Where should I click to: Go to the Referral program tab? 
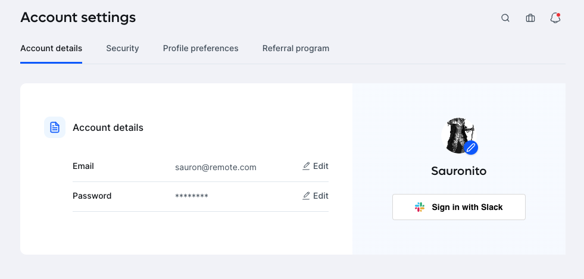pos(296,48)
